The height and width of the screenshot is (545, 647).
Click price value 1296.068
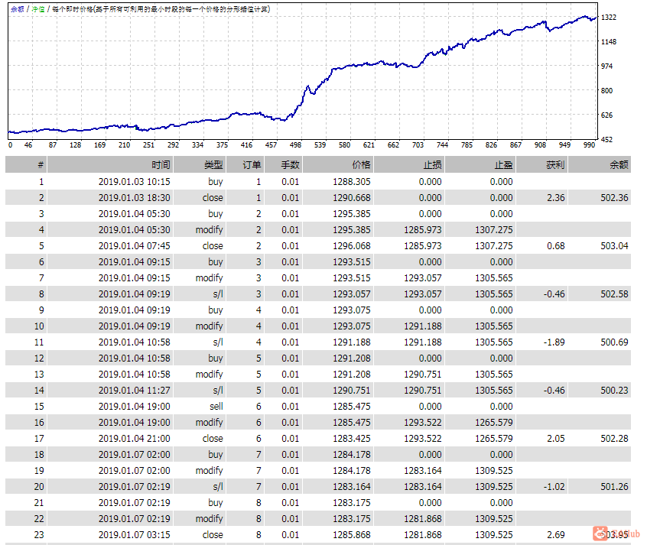click(352, 246)
